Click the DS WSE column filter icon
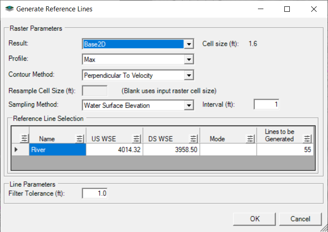This screenshot has height=232, width=328. click(193, 139)
